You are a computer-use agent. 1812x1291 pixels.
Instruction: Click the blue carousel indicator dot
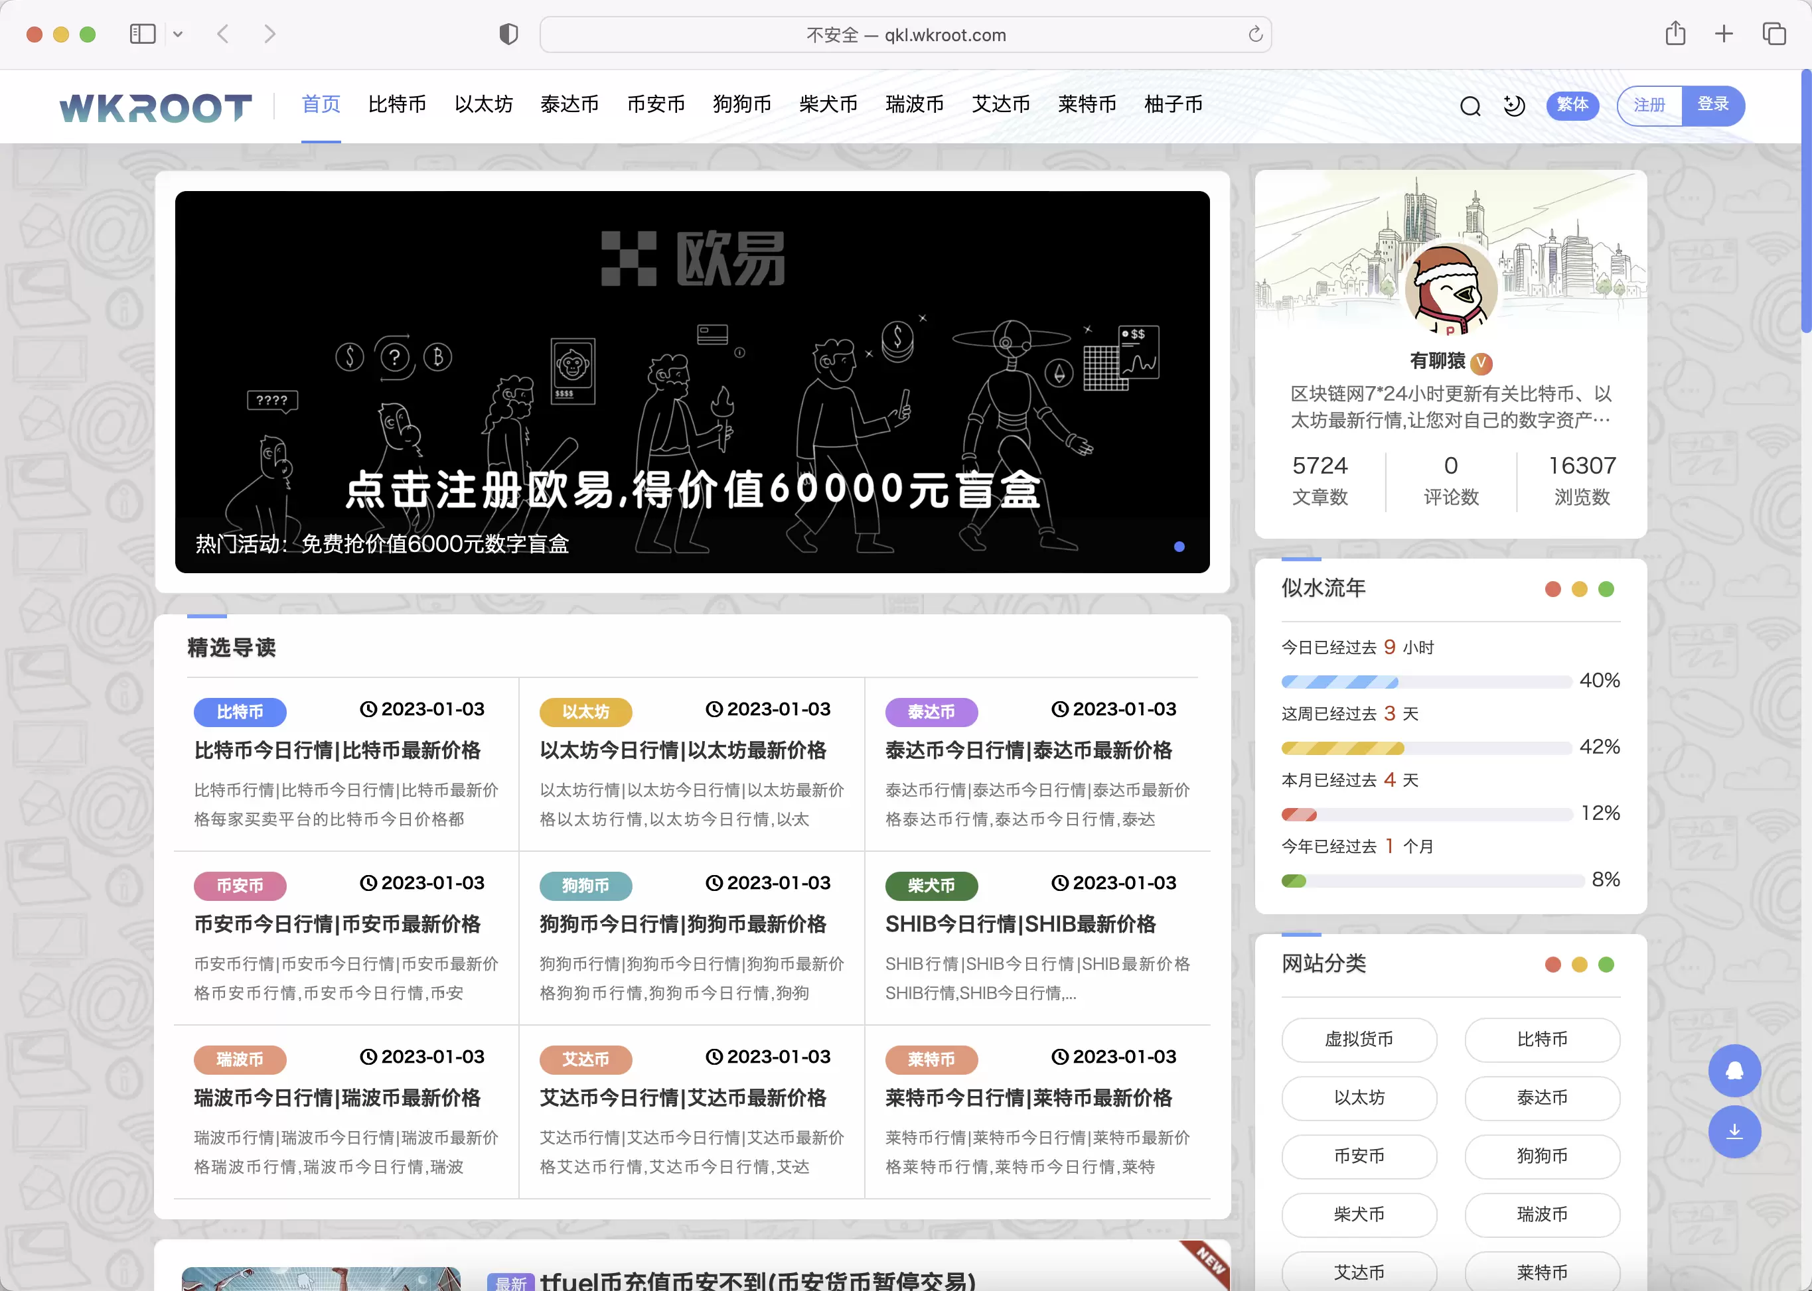tap(1179, 546)
